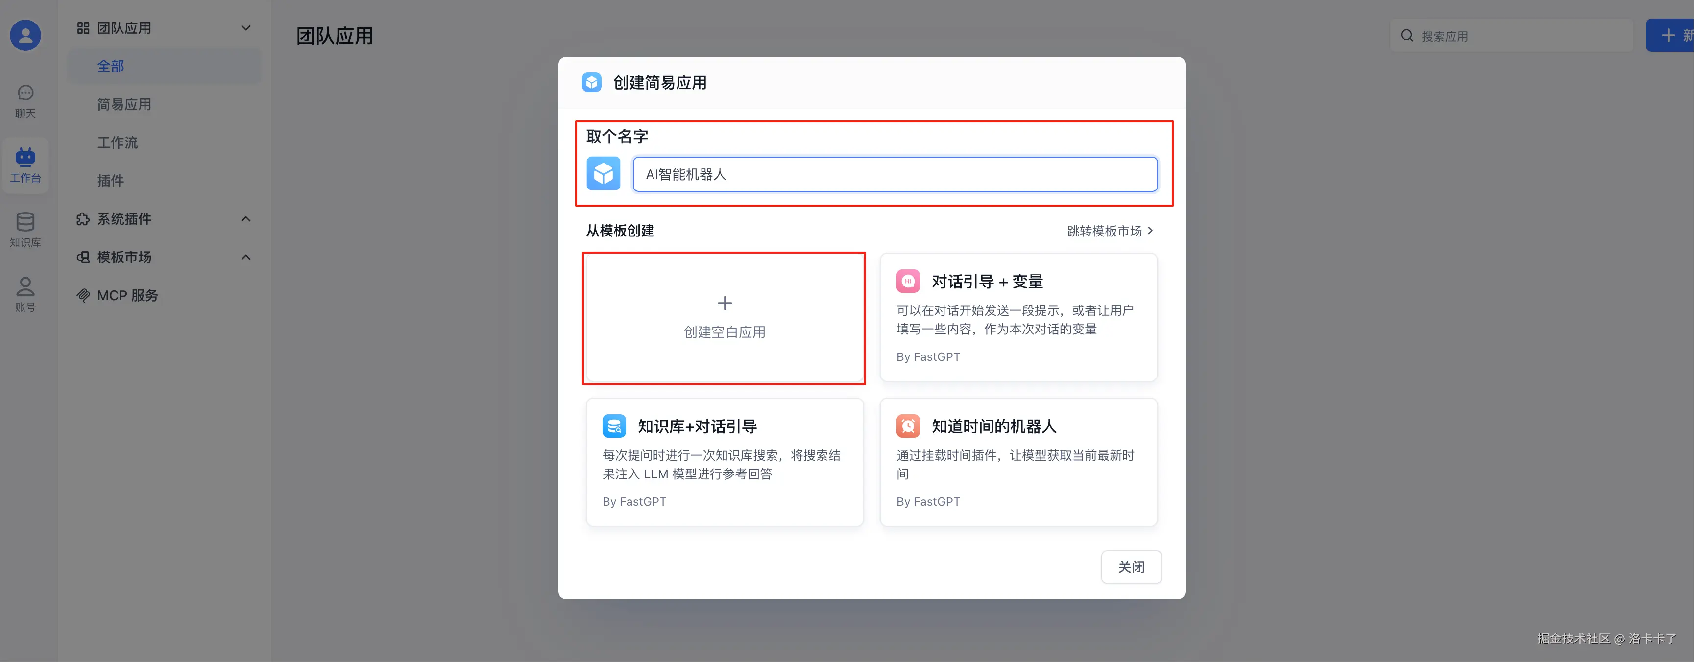The image size is (1694, 662).
Task: Select 工作流 in the sidebar
Action: (x=118, y=142)
